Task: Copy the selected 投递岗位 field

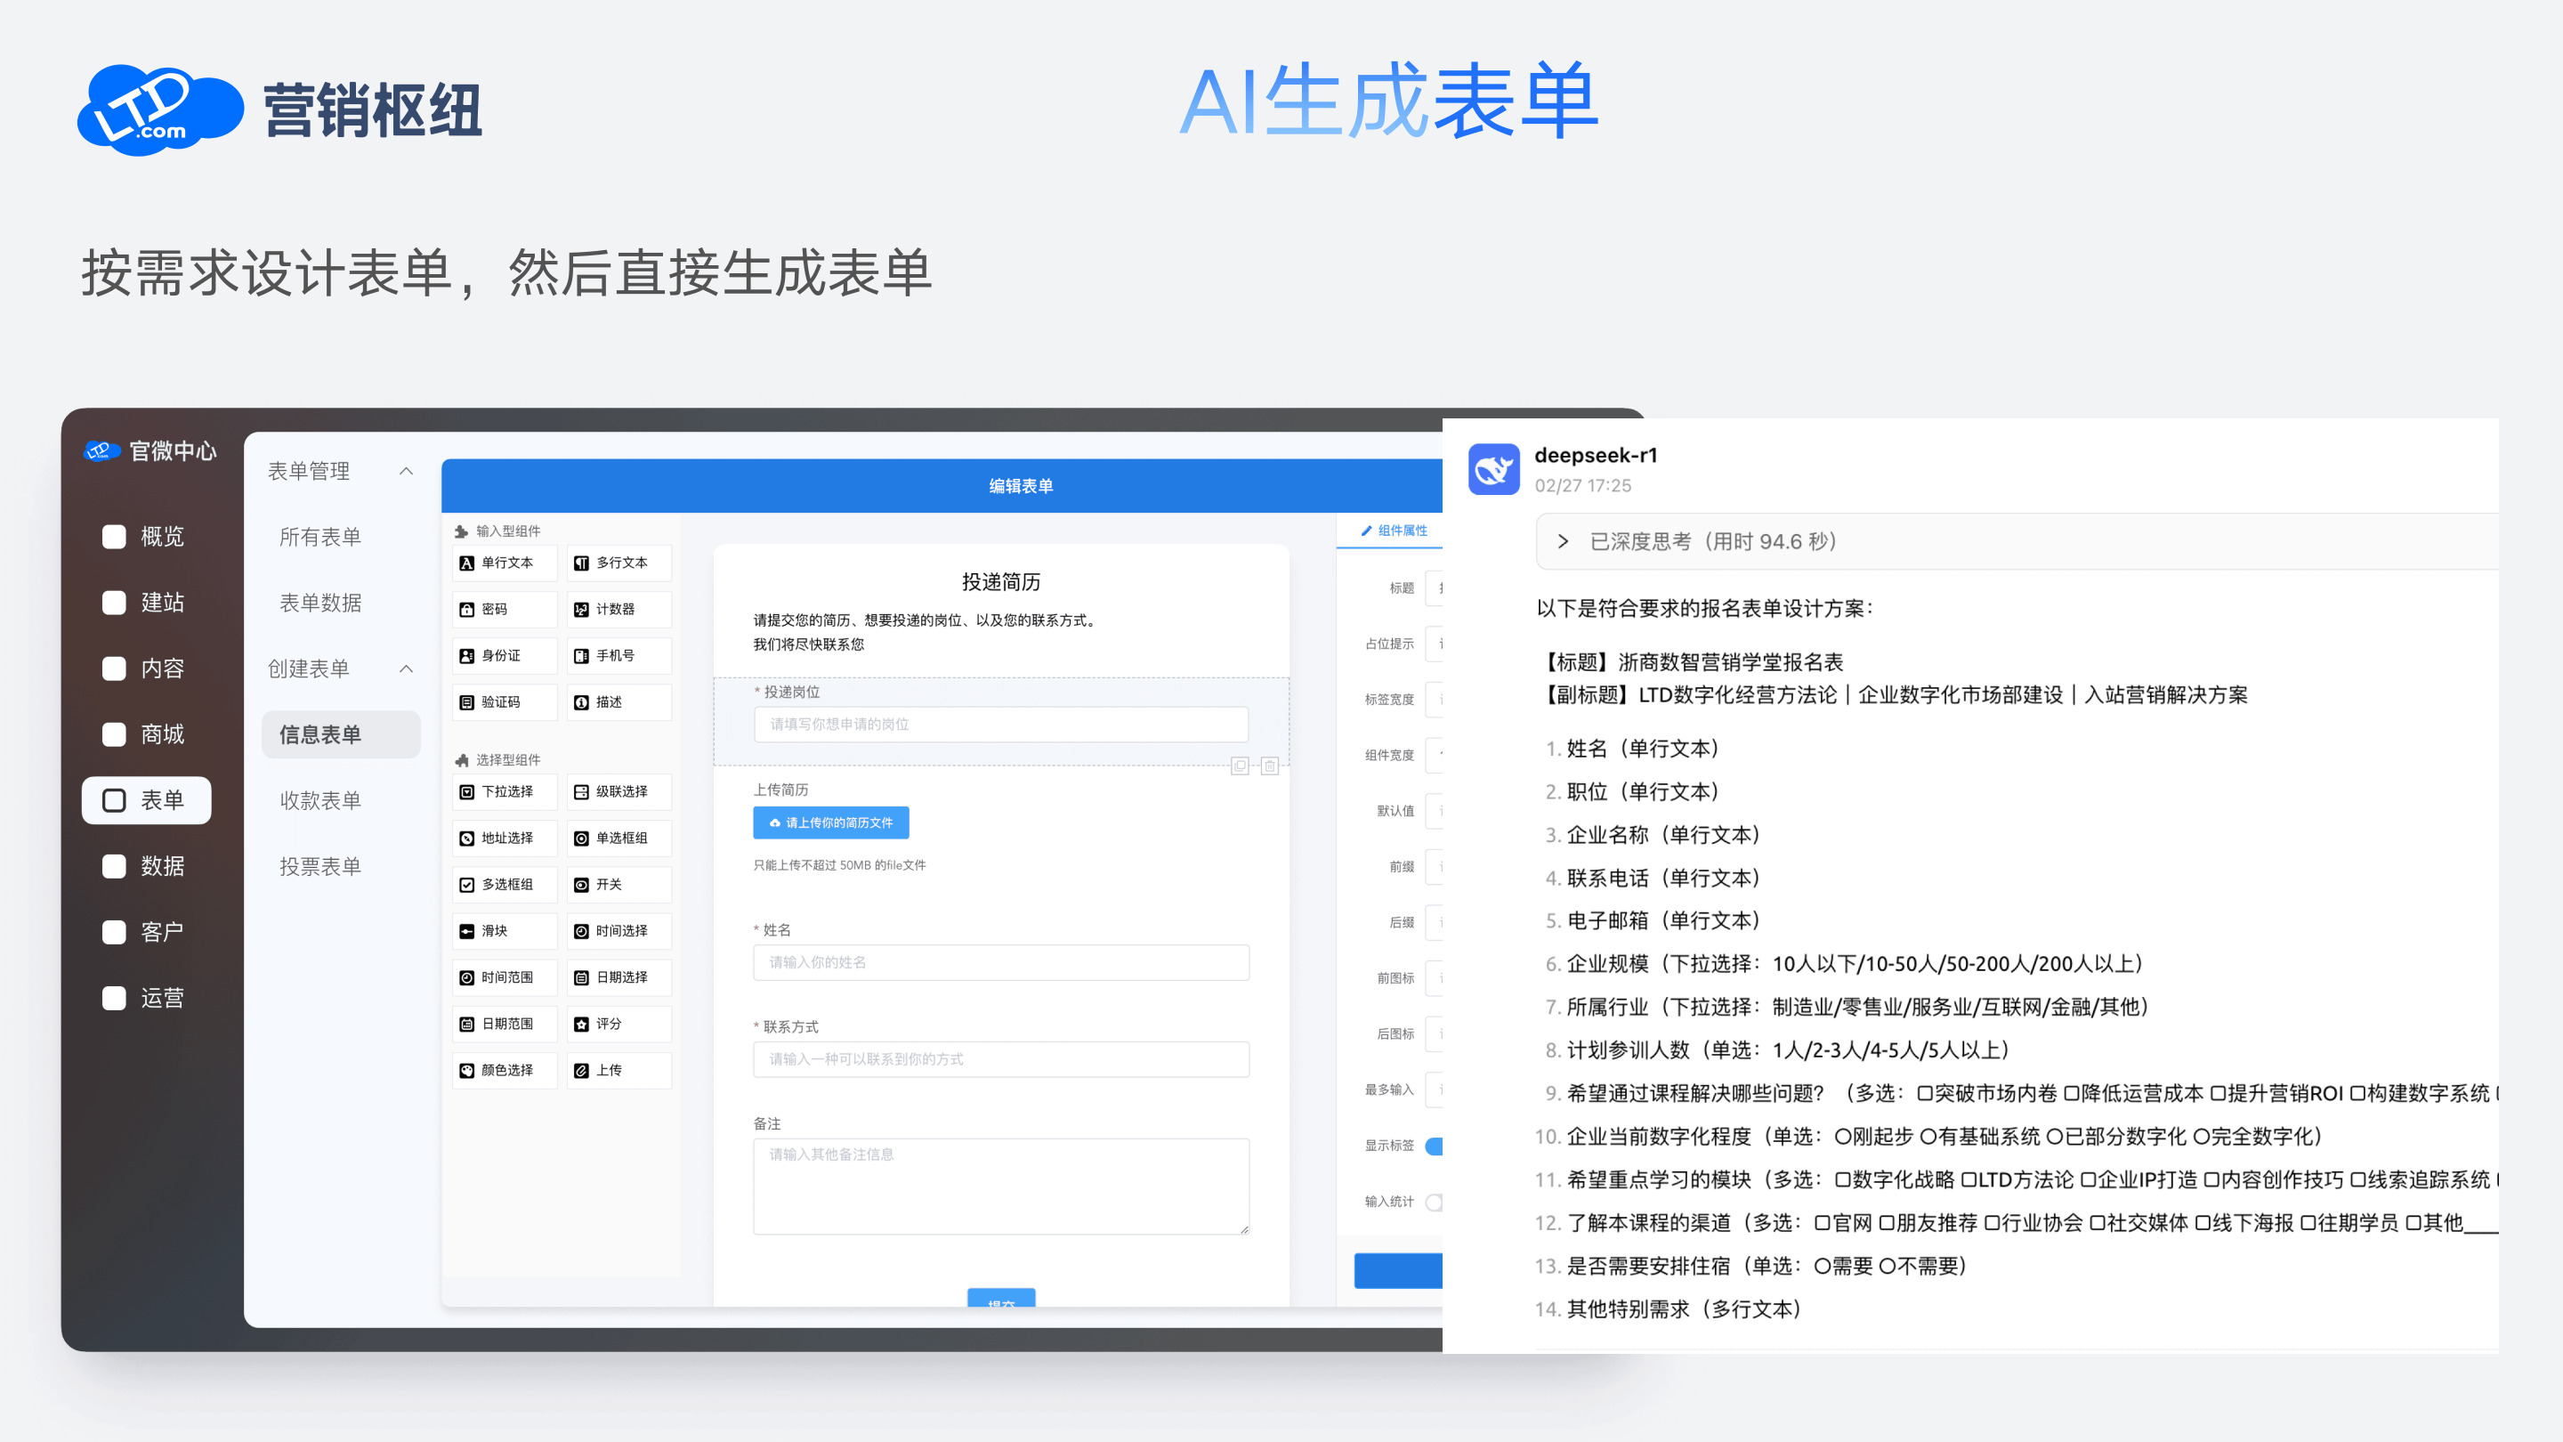Action: coord(1240,766)
